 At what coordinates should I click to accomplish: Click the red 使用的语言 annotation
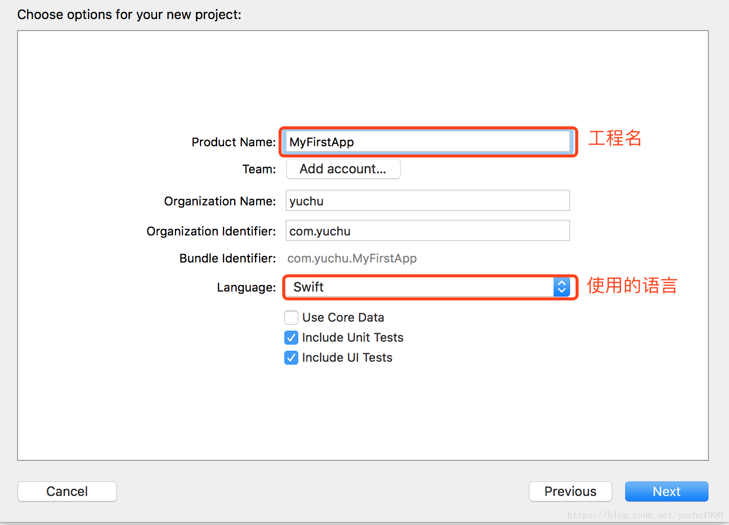point(632,286)
